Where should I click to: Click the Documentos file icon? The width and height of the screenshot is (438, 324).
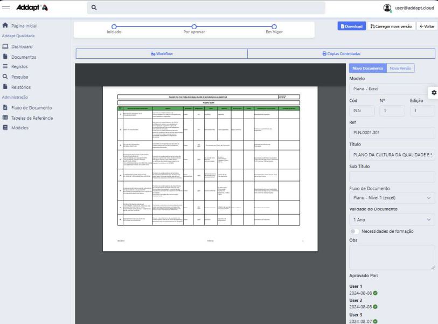click(x=5, y=57)
